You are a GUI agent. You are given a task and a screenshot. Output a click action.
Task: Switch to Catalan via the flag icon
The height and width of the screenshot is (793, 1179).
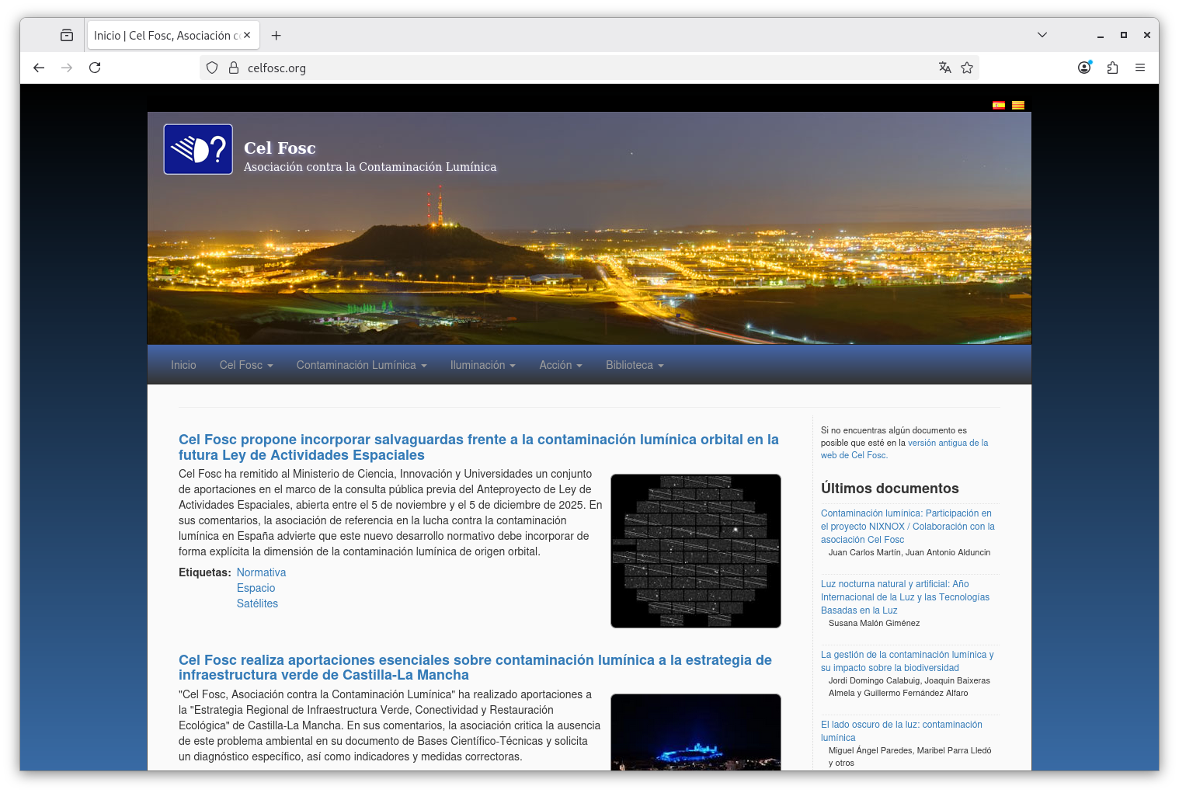pos(1017,106)
